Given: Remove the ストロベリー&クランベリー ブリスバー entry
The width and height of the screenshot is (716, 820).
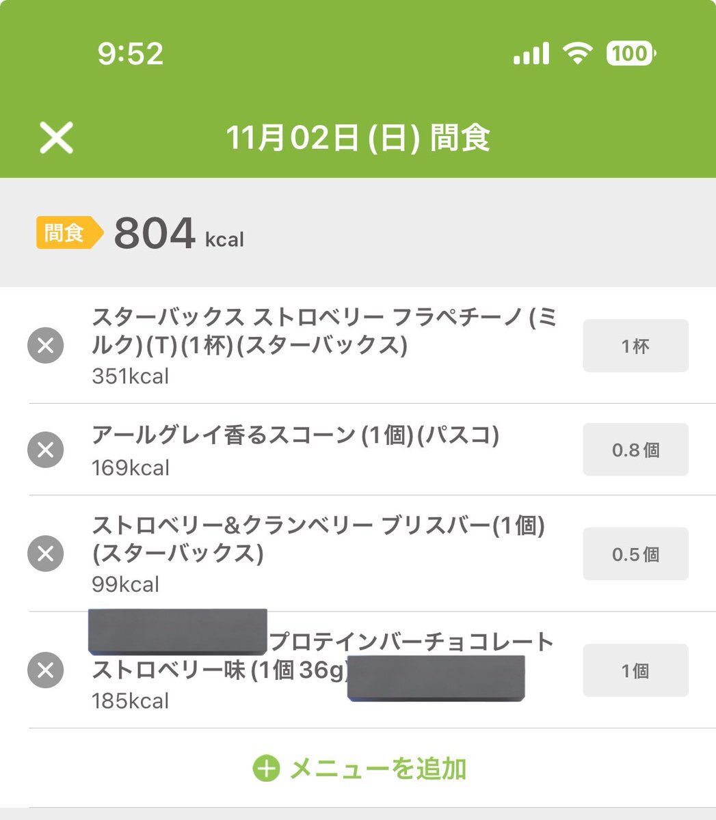Looking at the screenshot, I should pyautogui.click(x=45, y=553).
